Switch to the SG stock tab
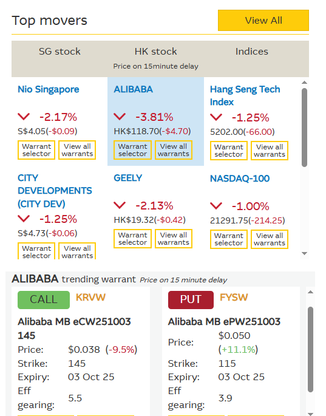The height and width of the screenshot is (416, 326). click(59, 52)
